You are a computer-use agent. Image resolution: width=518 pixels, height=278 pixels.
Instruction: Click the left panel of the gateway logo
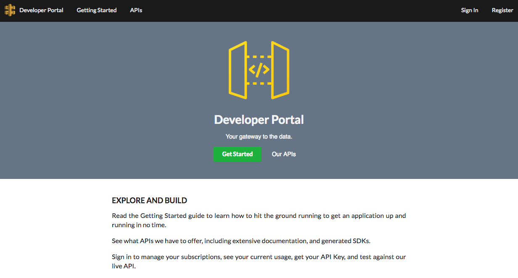point(238,70)
